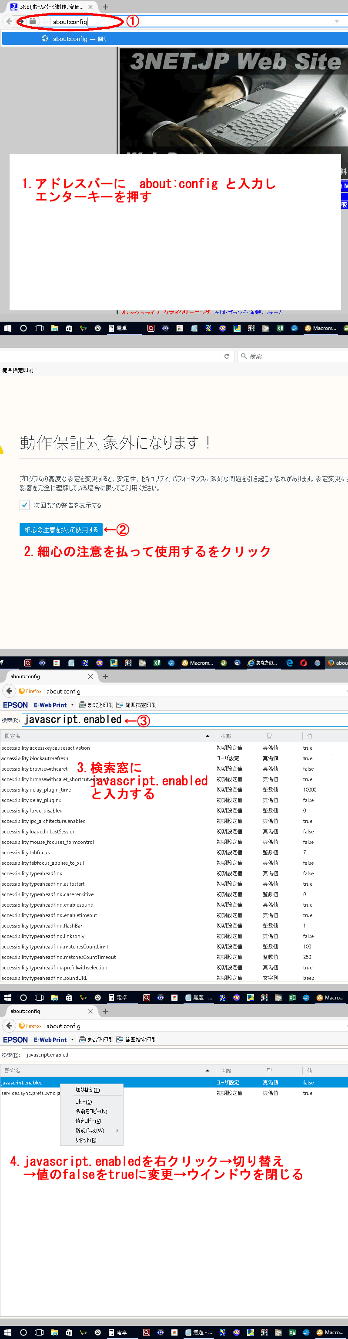Click the back arrow in the 3NET window
Viewport: 348px width, 1339px height.
(9, 21)
